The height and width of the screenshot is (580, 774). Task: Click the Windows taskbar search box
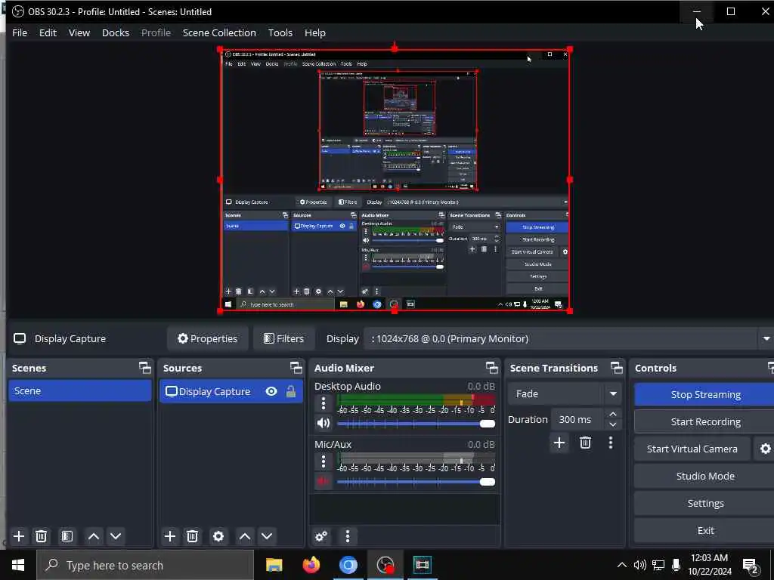[145, 565]
